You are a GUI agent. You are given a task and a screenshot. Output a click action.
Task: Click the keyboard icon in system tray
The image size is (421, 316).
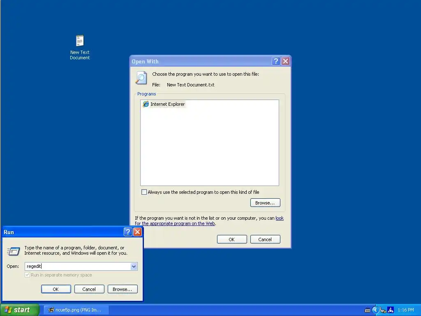pyautogui.click(x=367, y=310)
